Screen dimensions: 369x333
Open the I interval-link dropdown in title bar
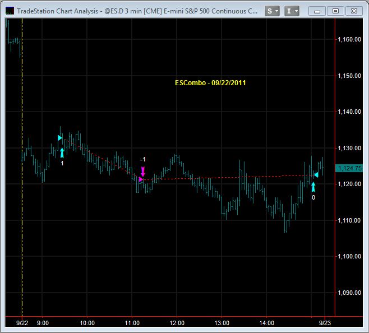click(x=292, y=10)
